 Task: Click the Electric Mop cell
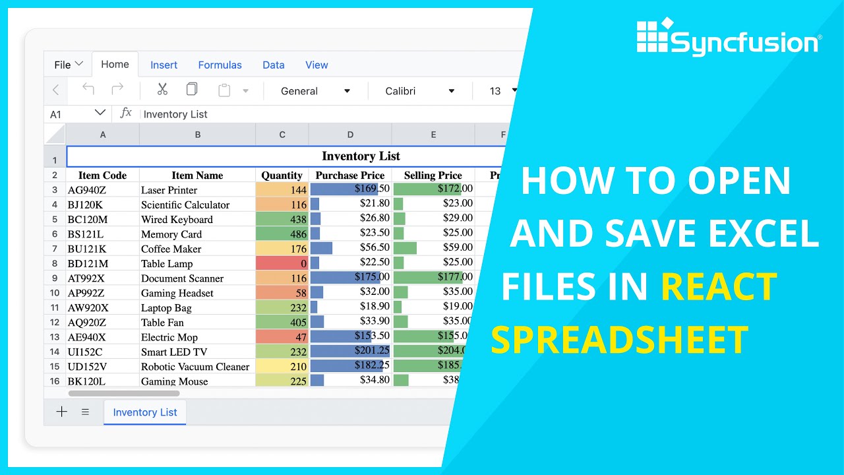click(x=198, y=336)
